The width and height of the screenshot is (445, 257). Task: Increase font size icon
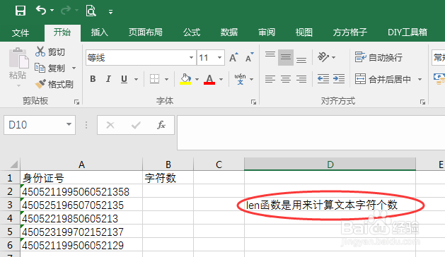coord(234,57)
